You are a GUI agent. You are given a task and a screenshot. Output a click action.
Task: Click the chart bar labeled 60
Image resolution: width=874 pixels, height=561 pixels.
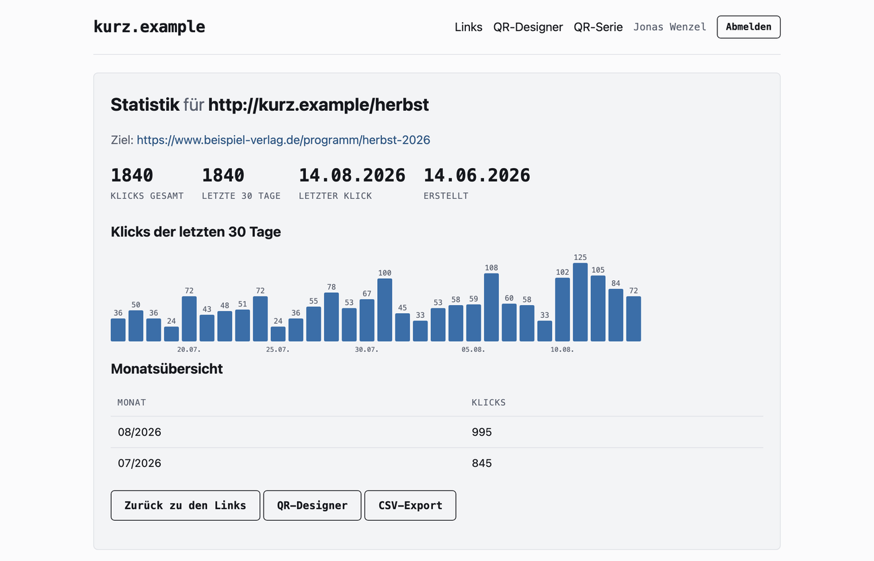pyautogui.click(x=509, y=322)
